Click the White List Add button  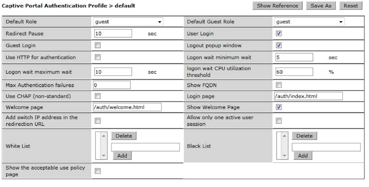122,156
